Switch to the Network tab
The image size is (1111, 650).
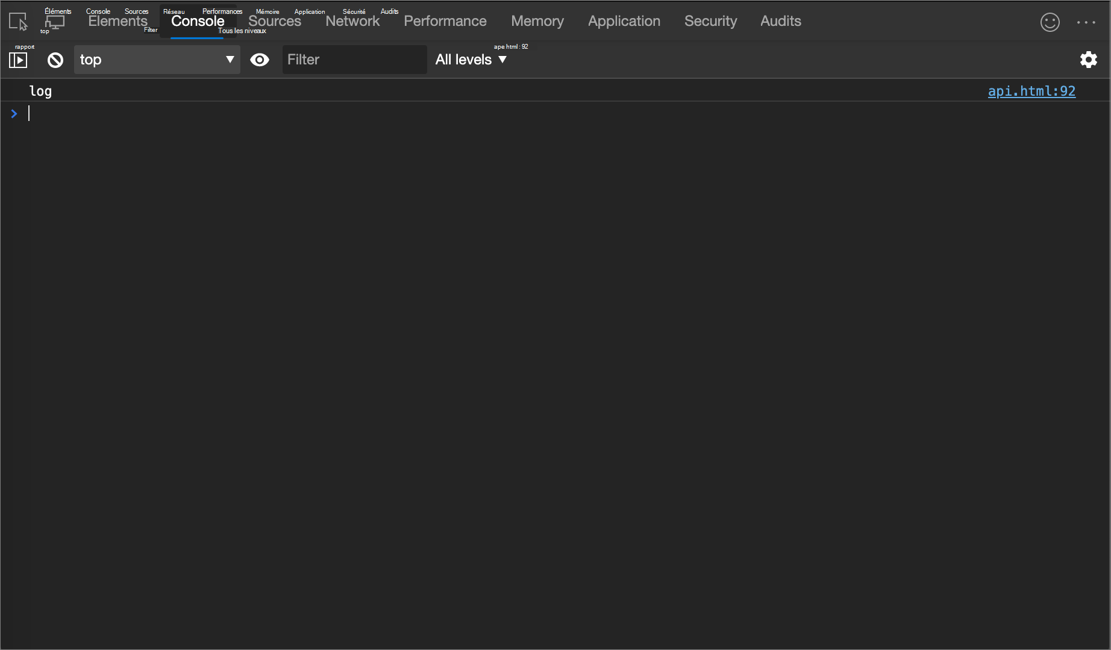point(352,21)
